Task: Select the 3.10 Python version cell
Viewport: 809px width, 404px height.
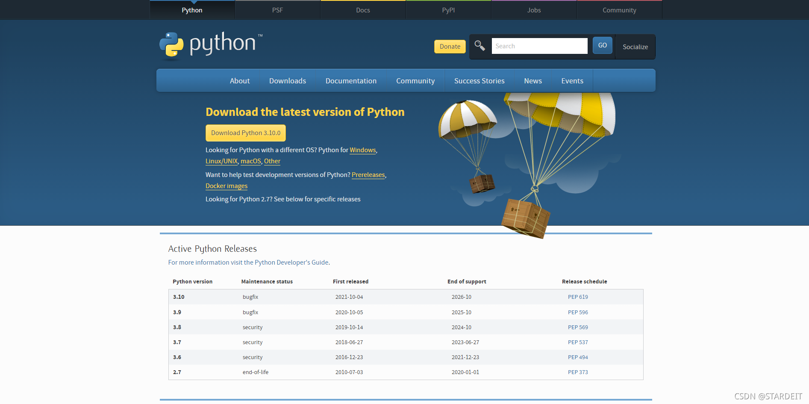Action: coord(179,297)
